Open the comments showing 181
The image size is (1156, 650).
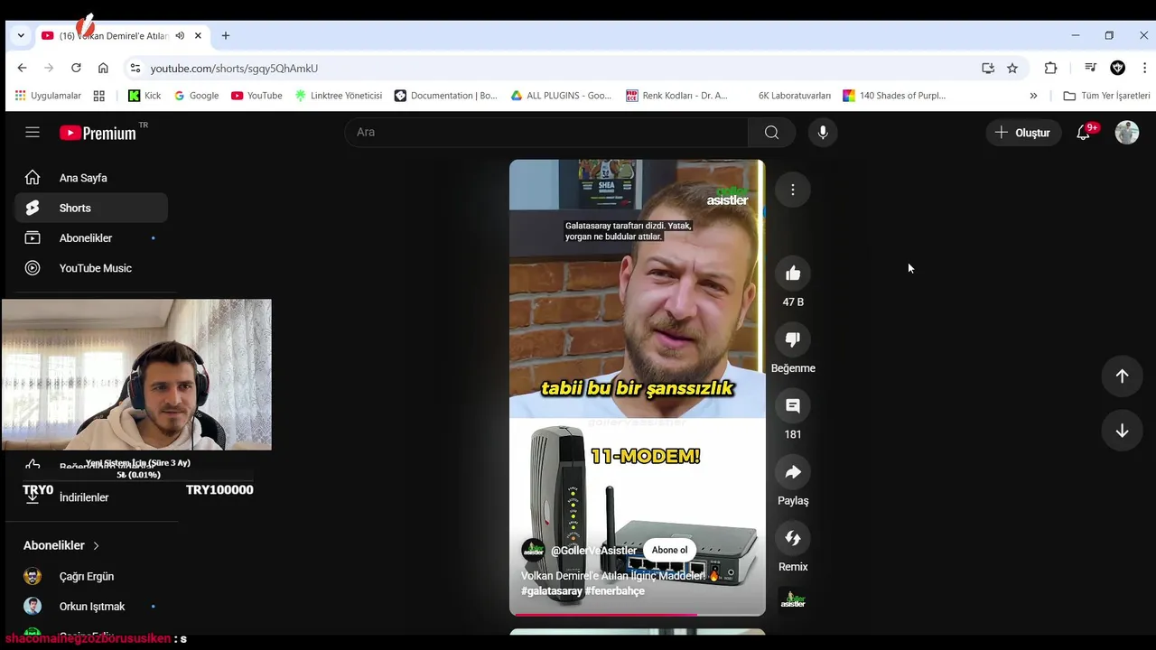click(x=793, y=406)
